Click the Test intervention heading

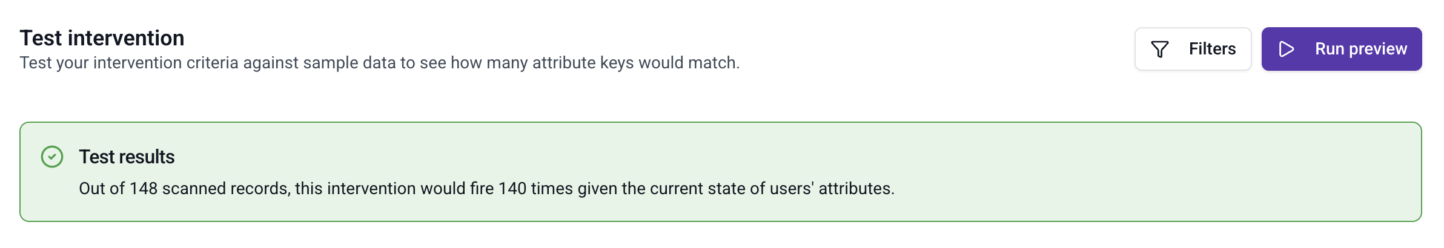[x=102, y=38]
